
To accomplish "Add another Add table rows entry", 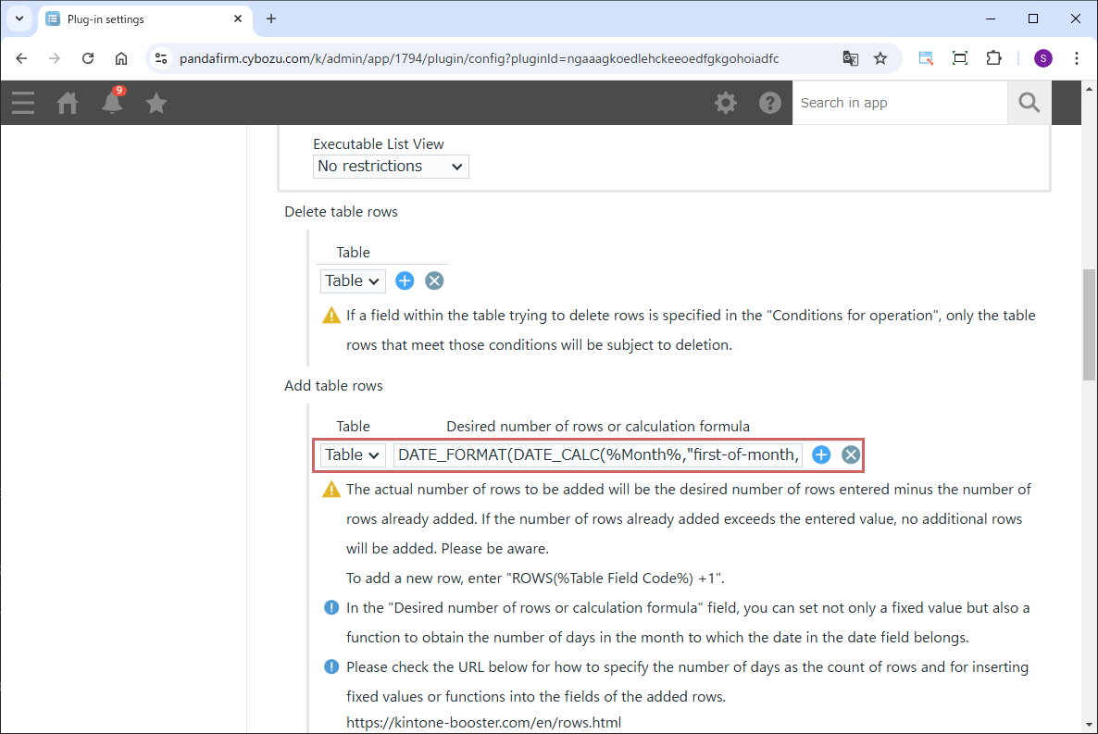I will pyautogui.click(x=821, y=454).
